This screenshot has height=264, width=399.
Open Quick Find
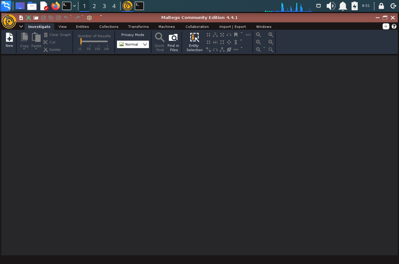coord(159,42)
